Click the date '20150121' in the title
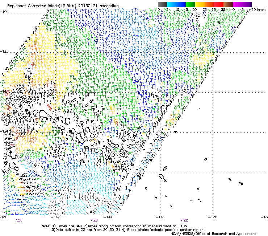The height and width of the screenshot is (236, 268). pyautogui.click(x=88, y=6)
